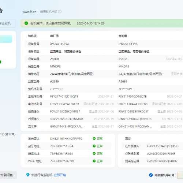Select G9N2144X3J4PQCKAN... in the 出厂值 column
The width and height of the screenshot is (183, 183).
click(x=67, y=126)
